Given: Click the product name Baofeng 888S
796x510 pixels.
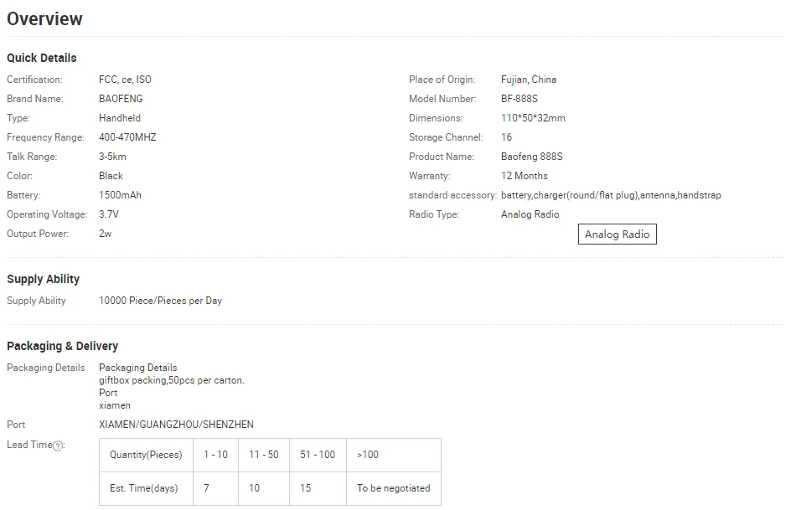Looking at the screenshot, I should point(531,157).
